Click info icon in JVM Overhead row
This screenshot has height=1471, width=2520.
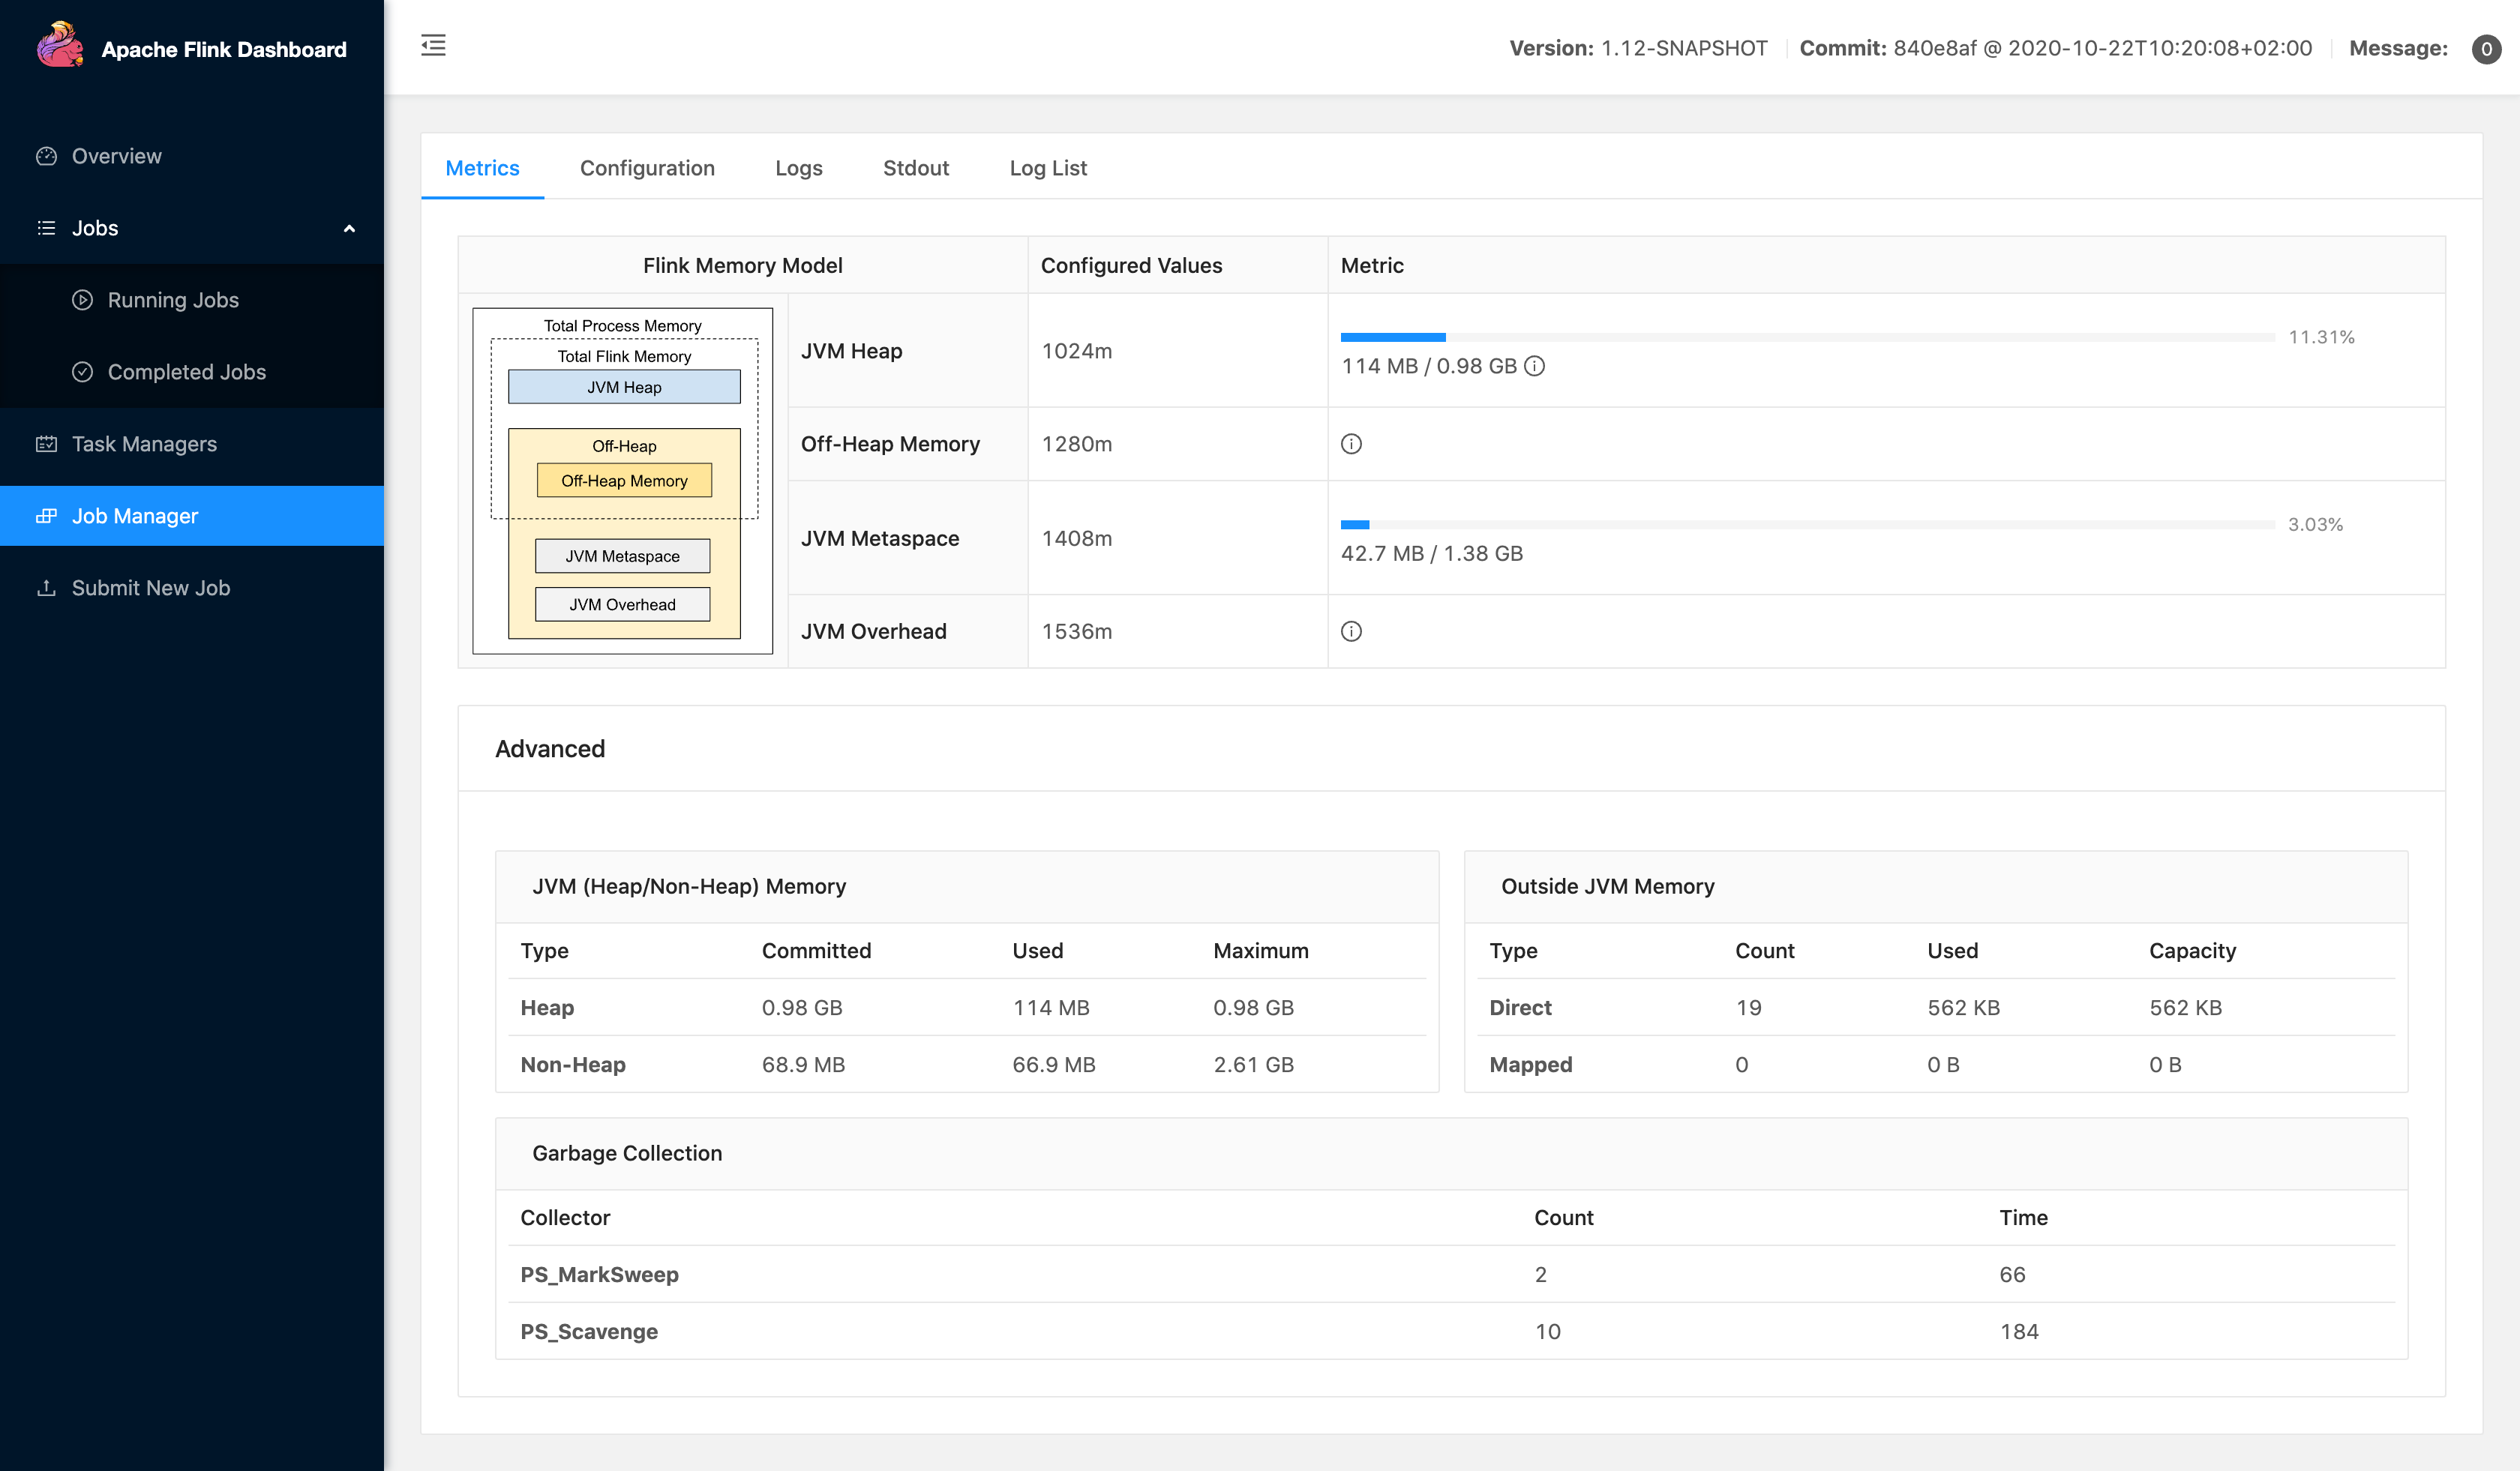pos(1351,631)
